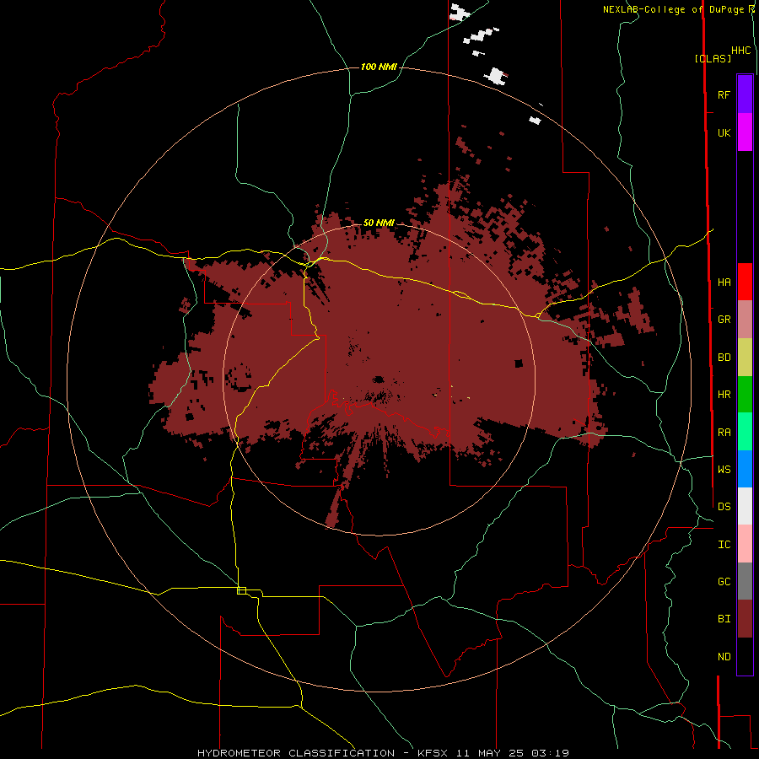Select the BD yellow legend swatch
Image resolution: width=759 pixels, height=759 pixels.
coord(745,358)
